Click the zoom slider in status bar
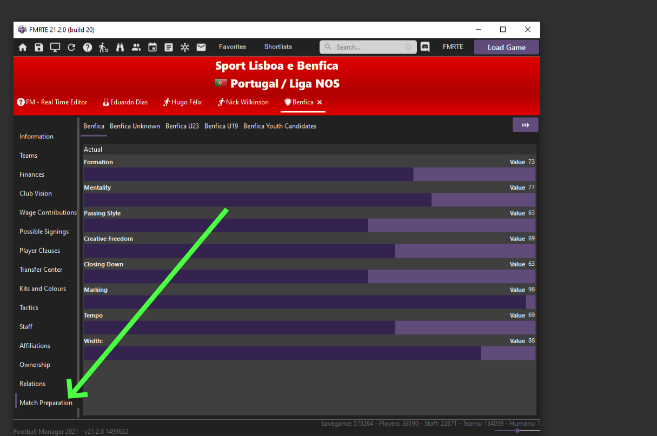 517,431
